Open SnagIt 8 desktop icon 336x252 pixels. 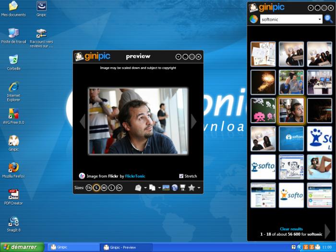point(13,224)
